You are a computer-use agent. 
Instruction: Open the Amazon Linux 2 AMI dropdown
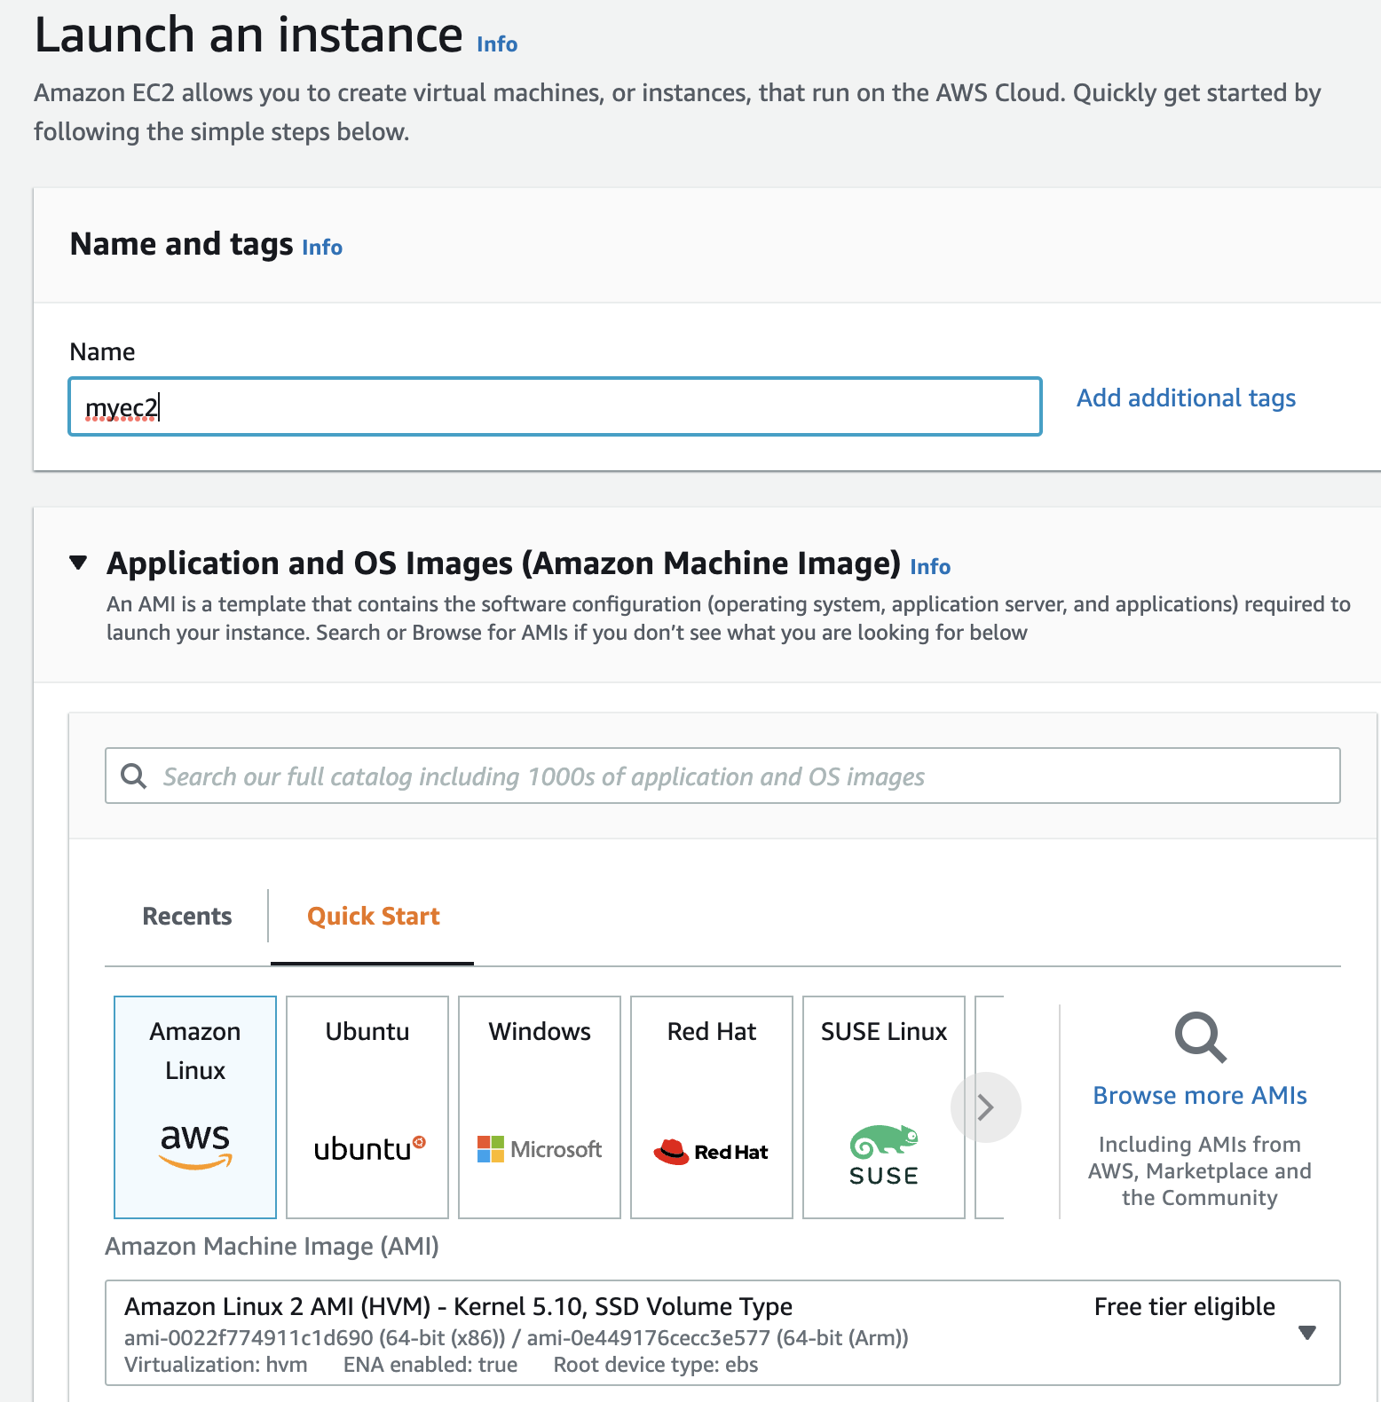[x=722, y=1332]
